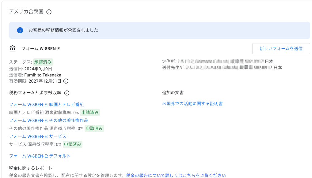Click the 承認済み status badge
Viewport: 312px width, 178px height.
point(43,62)
